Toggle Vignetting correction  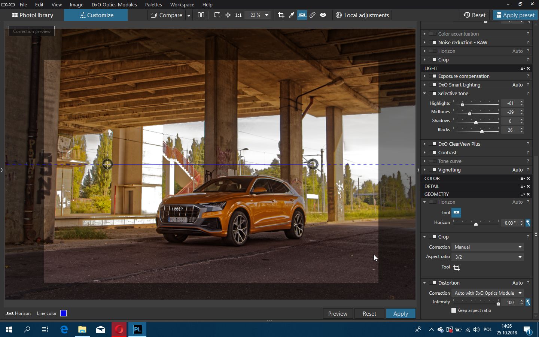click(x=433, y=170)
